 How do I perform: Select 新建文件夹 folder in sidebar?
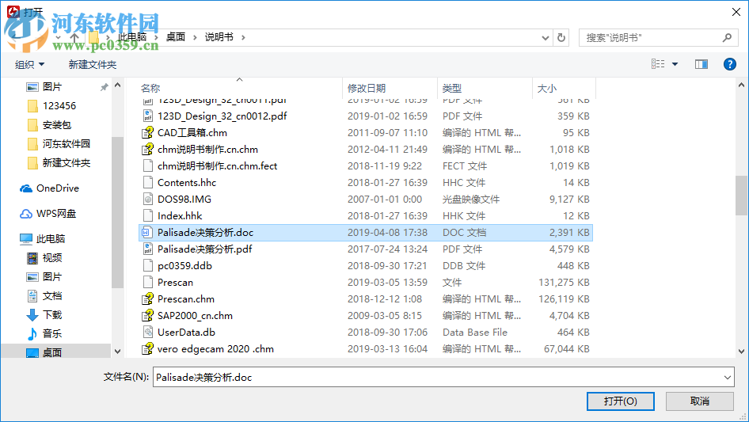pyautogui.click(x=66, y=162)
